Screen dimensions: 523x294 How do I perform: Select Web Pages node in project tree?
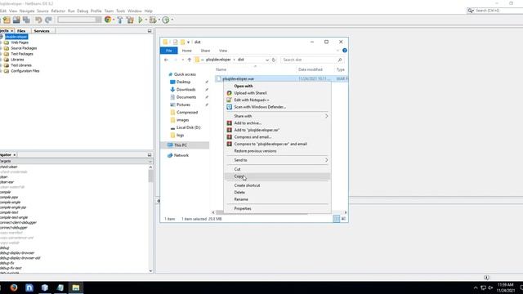[x=20, y=42]
